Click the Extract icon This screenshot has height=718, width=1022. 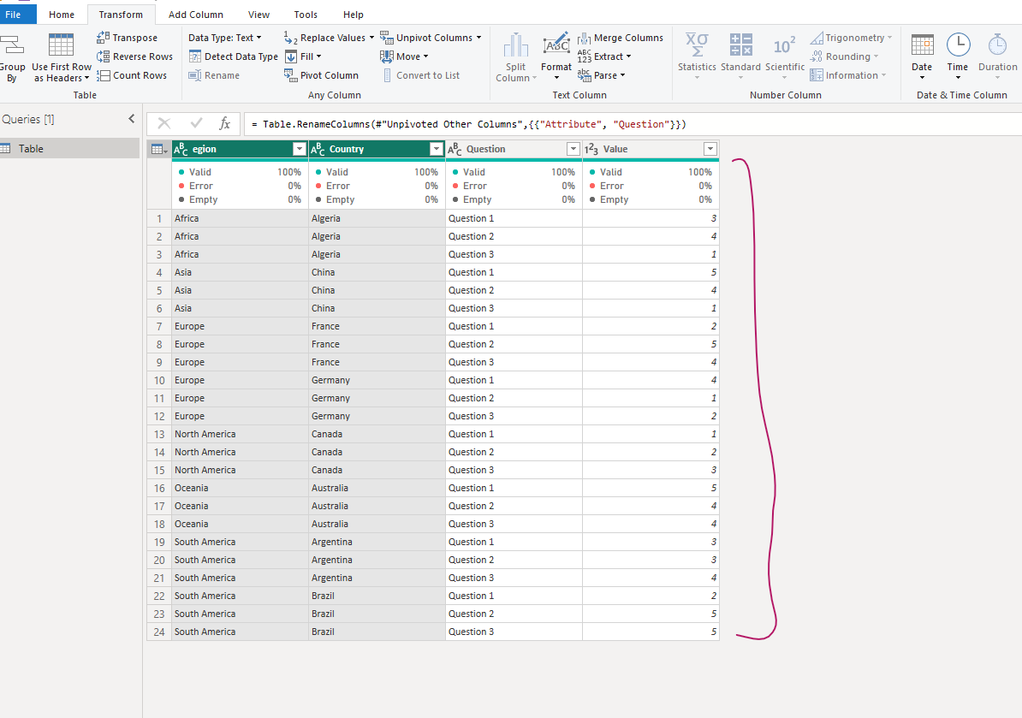584,56
